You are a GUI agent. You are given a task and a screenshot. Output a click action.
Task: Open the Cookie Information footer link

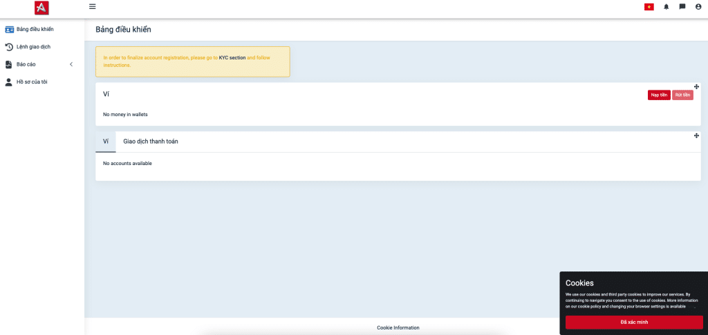tap(398, 327)
